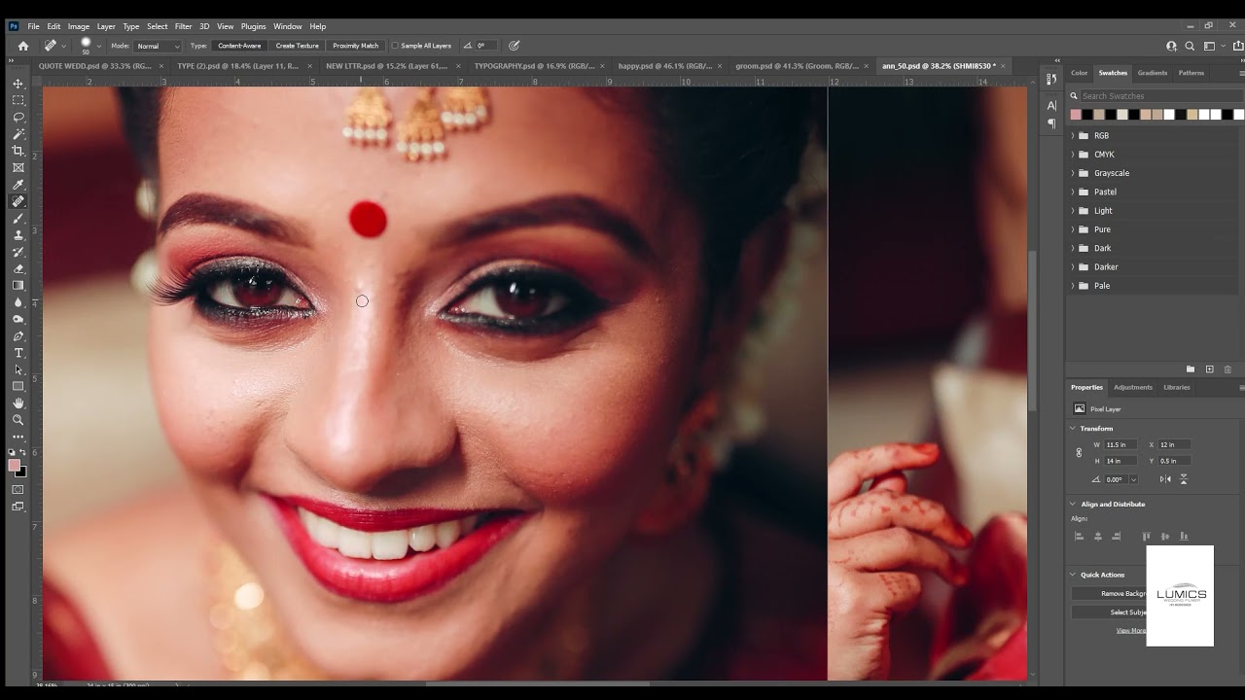Image resolution: width=1245 pixels, height=700 pixels.
Task: Select the Crop tool
Action: point(18,151)
